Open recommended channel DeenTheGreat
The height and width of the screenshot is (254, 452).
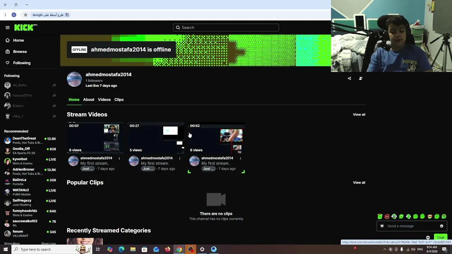coord(30,140)
